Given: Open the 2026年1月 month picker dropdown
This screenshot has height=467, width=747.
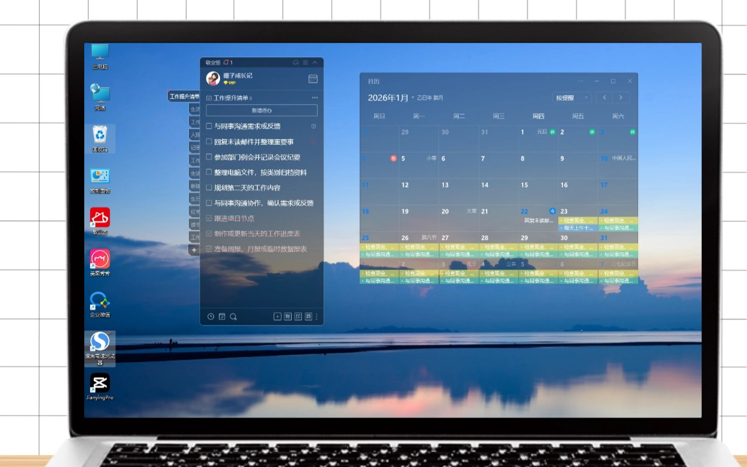Looking at the screenshot, I should coord(391,97).
